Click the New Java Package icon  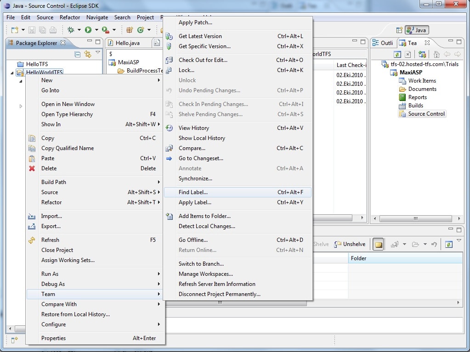tap(130, 30)
